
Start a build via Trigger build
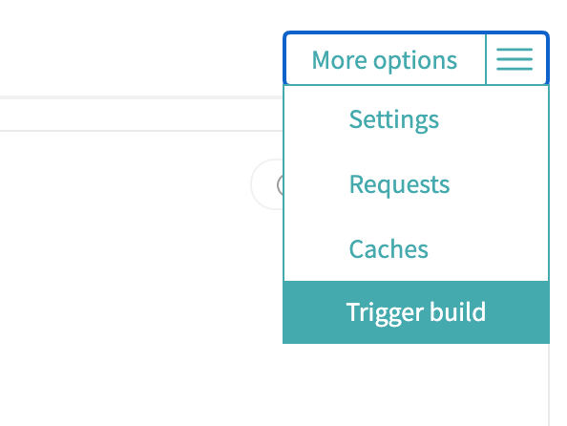coord(416,312)
